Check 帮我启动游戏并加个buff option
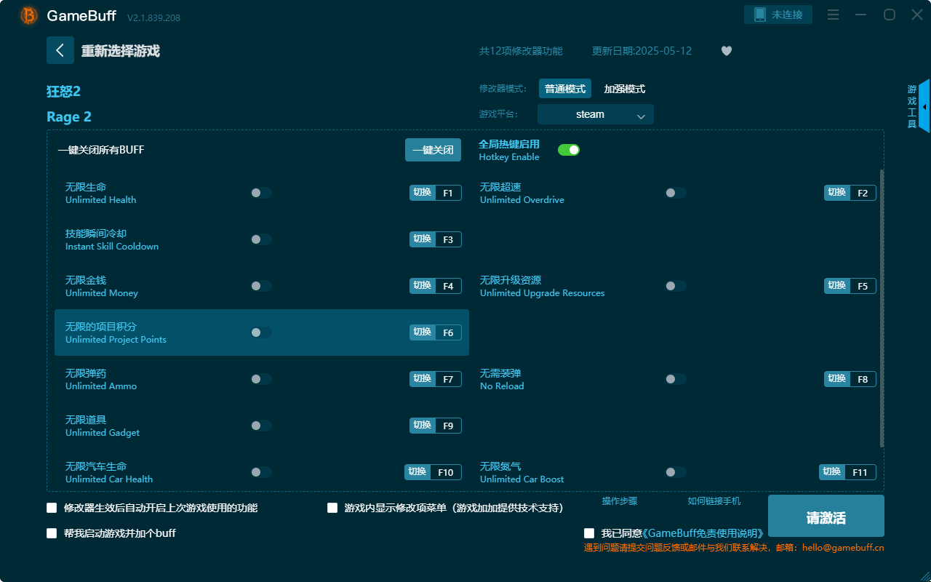The height and width of the screenshot is (582, 931). tap(51, 533)
